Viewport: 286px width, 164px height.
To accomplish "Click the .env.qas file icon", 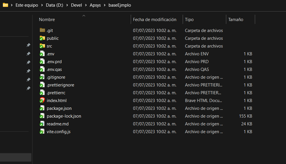I will click(42, 69).
